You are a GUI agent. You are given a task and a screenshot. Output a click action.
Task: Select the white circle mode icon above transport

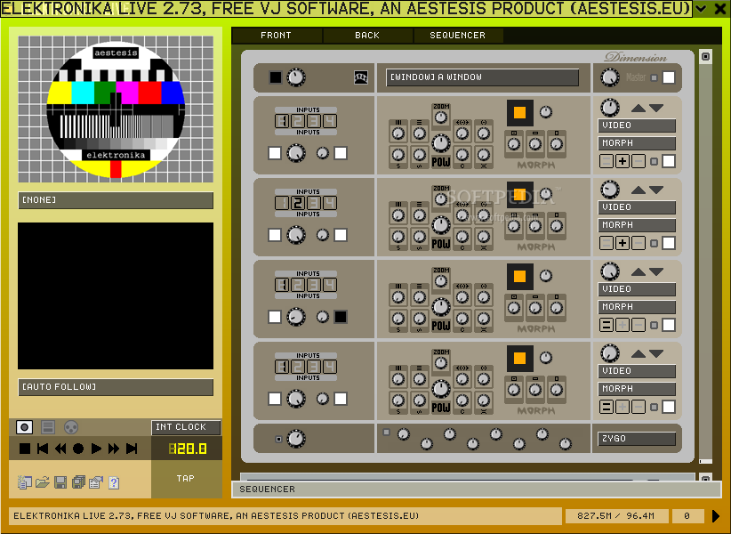coord(24,426)
